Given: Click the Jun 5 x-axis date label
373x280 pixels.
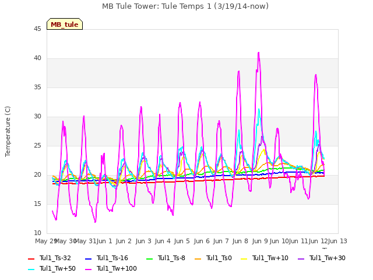Looking at the screenshot, I should pos(182,241).
